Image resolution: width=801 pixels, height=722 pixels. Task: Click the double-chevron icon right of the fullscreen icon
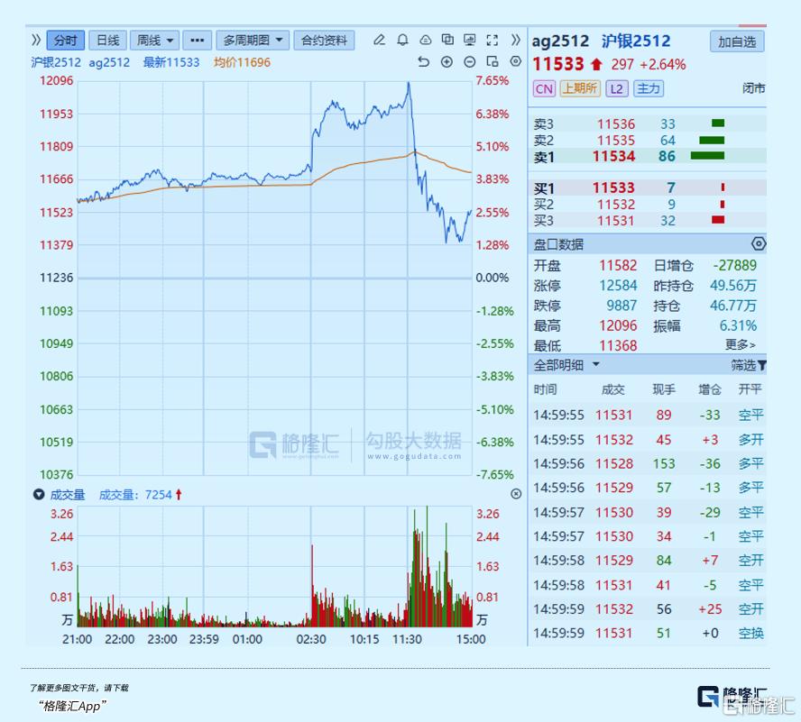point(516,40)
